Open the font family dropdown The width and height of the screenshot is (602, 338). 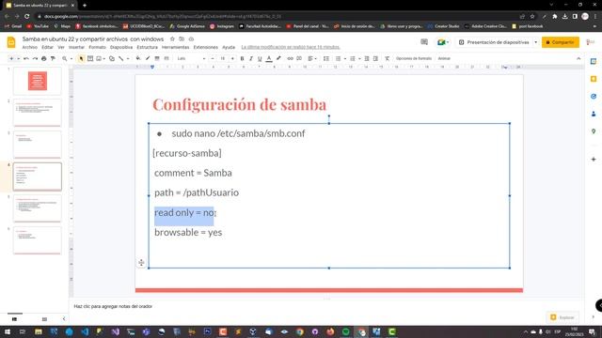[191, 58]
